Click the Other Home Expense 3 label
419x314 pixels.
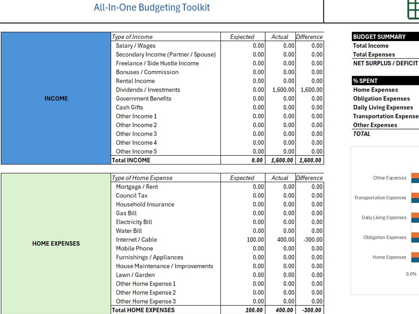[146, 301]
